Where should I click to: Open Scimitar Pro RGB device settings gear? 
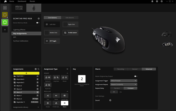(x=39, y=19)
